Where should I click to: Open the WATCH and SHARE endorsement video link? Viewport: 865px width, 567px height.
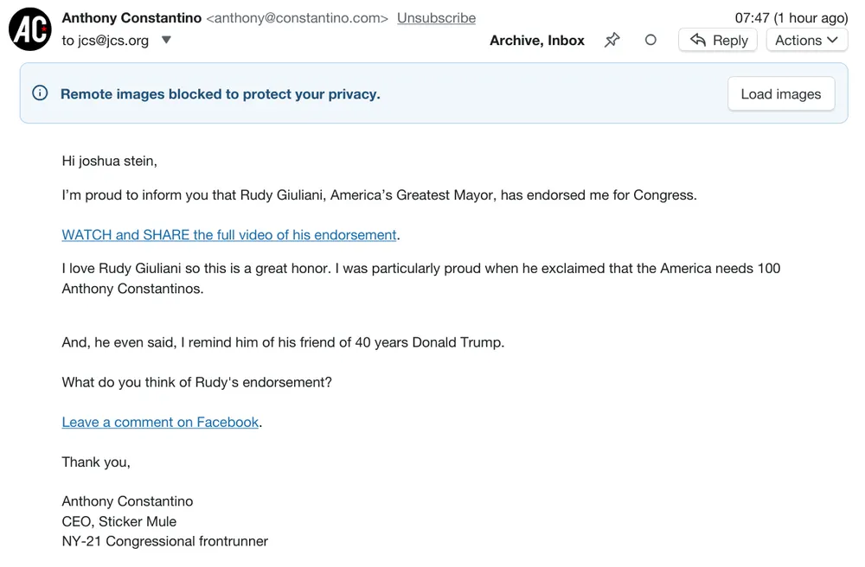[x=229, y=235]
